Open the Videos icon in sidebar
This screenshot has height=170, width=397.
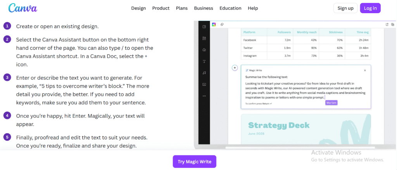pyautogui.click(x=204, y=84)
